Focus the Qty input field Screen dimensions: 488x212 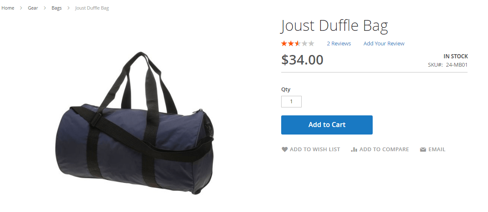[291, 102]
